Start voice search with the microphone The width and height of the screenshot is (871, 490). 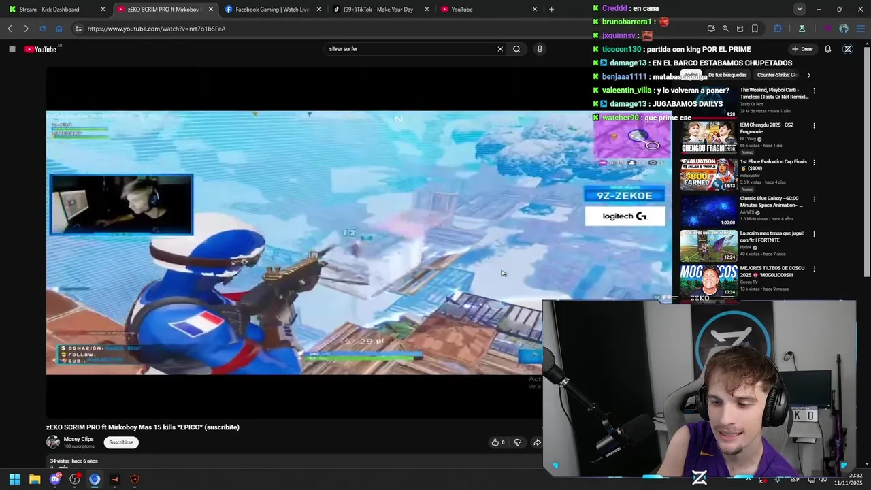[x=540, y=49]
